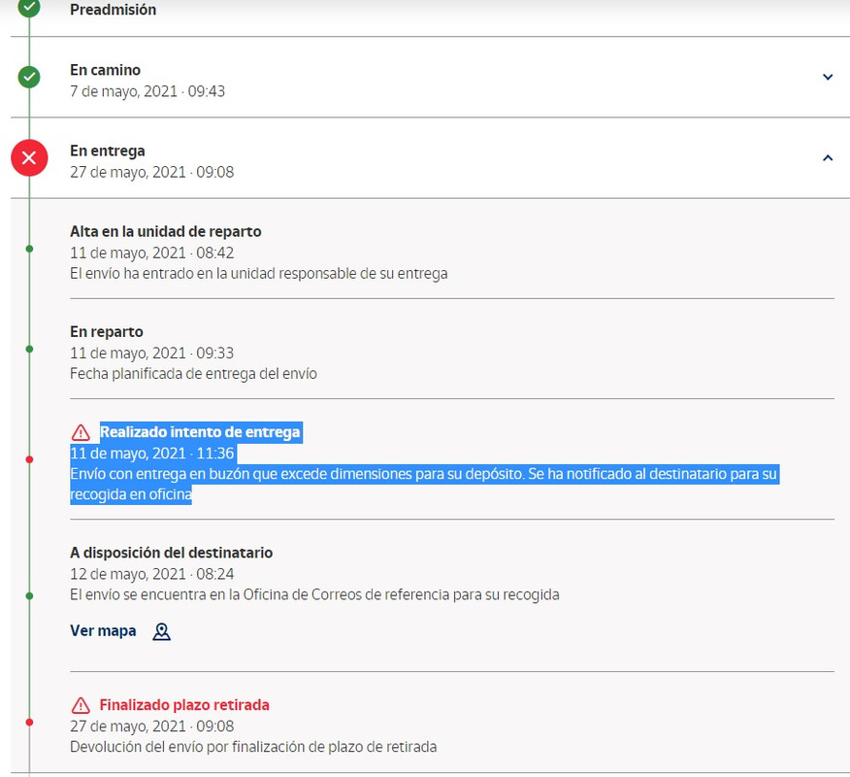Click green timeline dot for A disposición del destinatario

tap(29, 596)
